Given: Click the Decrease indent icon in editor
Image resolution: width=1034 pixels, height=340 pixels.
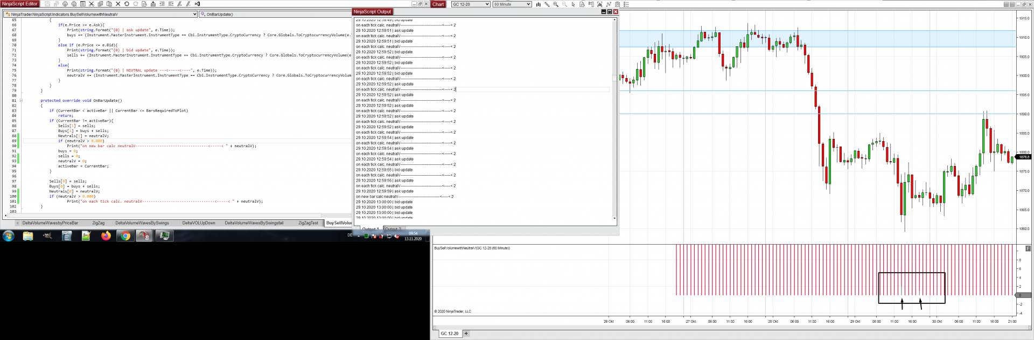Looking at the screenshot, I should (162, 4).
